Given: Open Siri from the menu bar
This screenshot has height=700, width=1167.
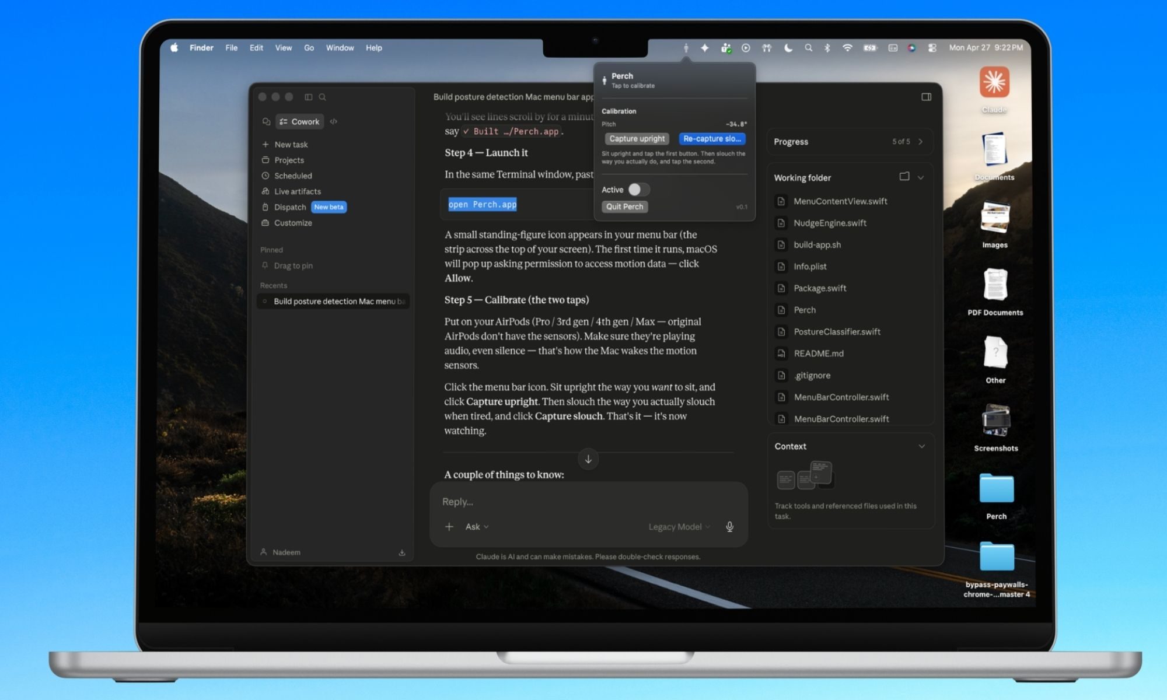Looking at the screenshot, I should [911, 48].
